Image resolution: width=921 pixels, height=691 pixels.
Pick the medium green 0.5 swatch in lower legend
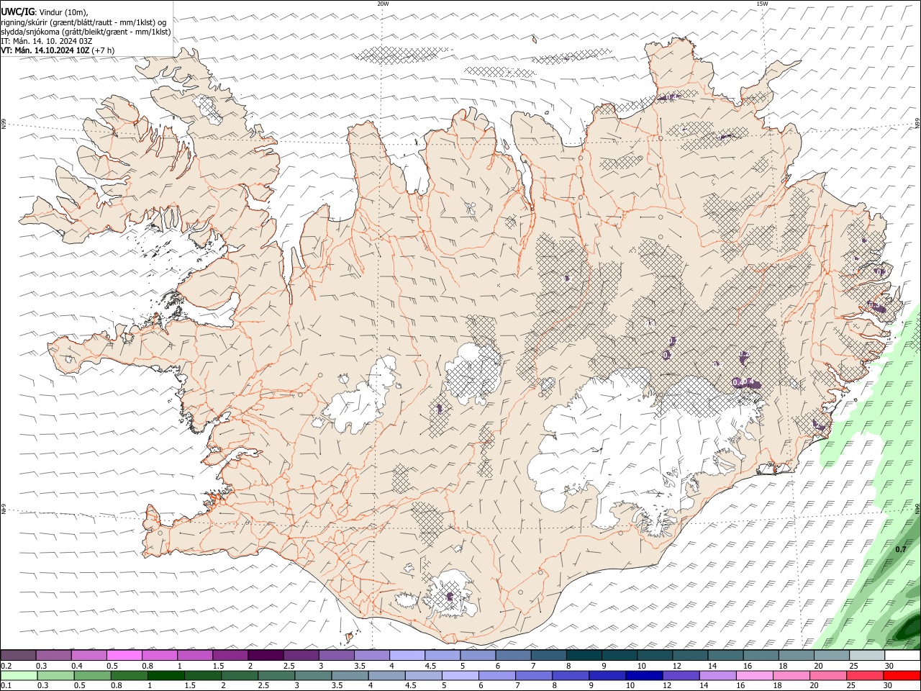(x=92, y=675)
